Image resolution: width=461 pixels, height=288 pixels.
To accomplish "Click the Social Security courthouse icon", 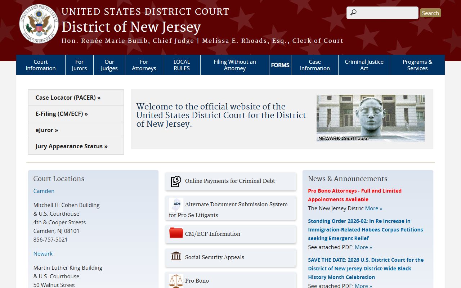I will (x=176, y=256).
